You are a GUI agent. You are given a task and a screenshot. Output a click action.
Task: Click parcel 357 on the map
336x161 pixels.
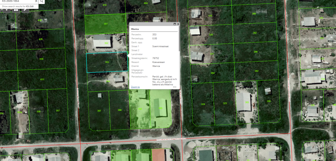[x=58, y=111]
